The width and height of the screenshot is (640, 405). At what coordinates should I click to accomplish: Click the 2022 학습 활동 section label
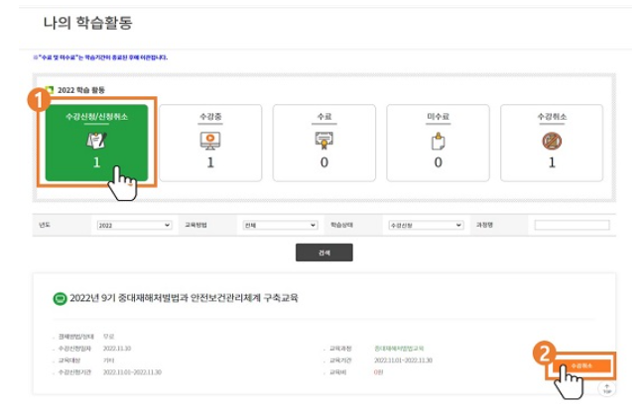click(x=80, y=90)
